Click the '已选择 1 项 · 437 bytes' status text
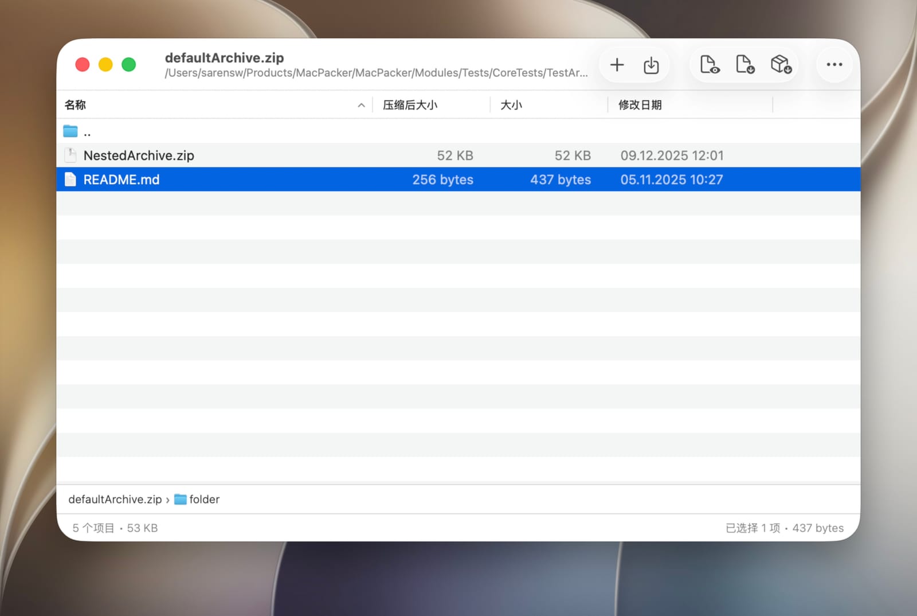The width and height of the screenshot is (917, 616). click(785, 528)
